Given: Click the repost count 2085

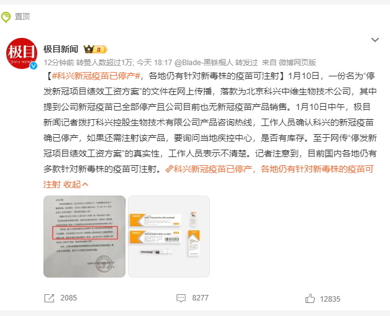Looking at the screenshot, I should 69,298.
